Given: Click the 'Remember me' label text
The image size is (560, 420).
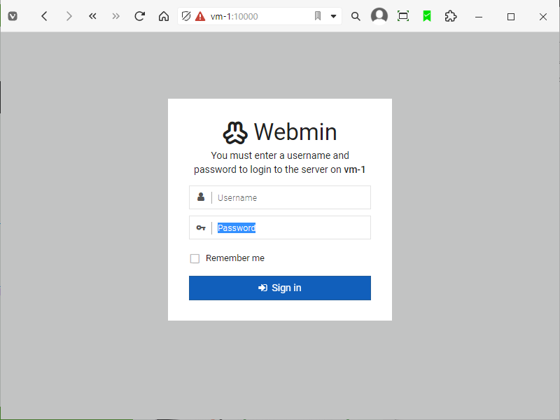Looking at the screenshot, I should click(235, 258).
